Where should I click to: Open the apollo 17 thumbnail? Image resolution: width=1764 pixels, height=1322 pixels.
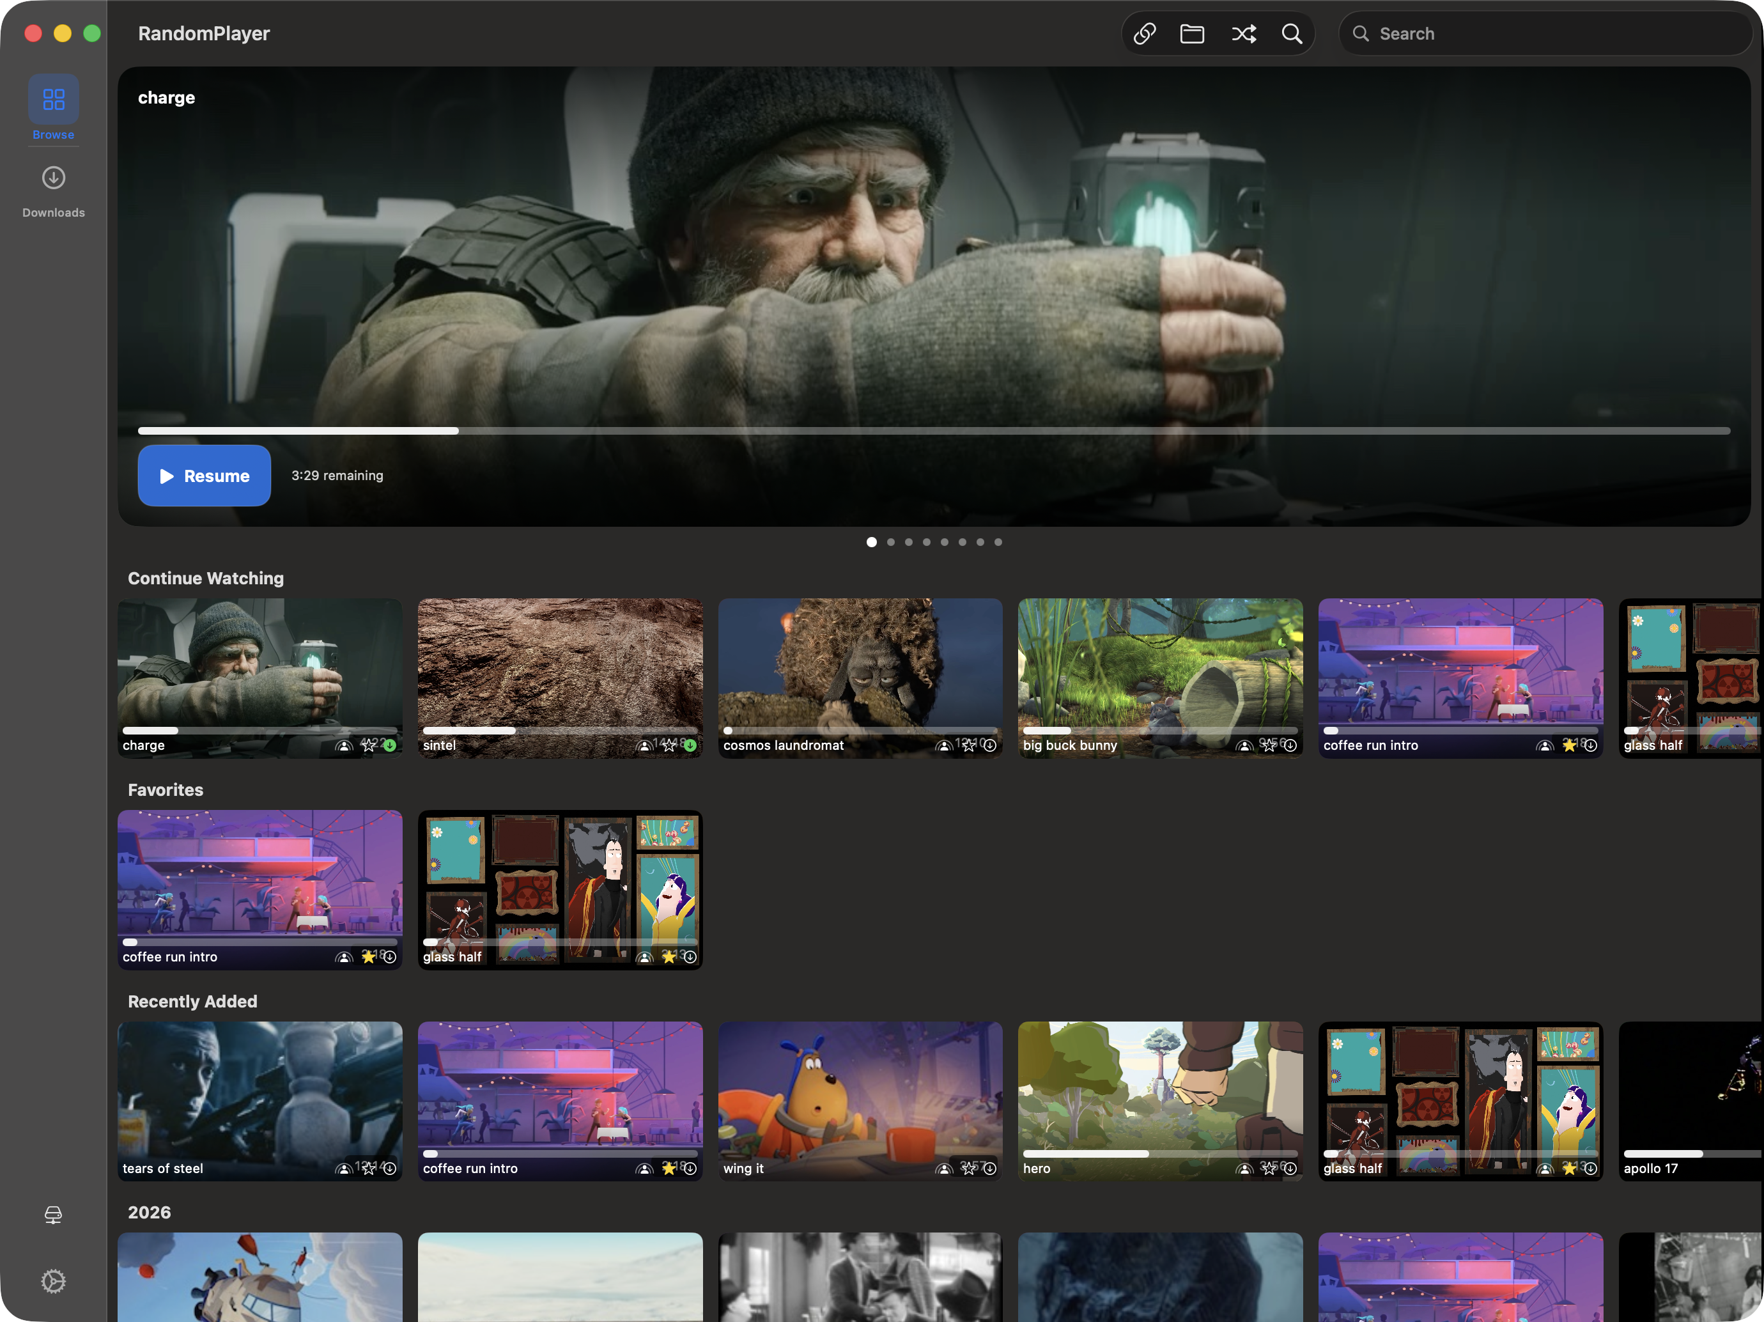click(x=1690, y=1101)
